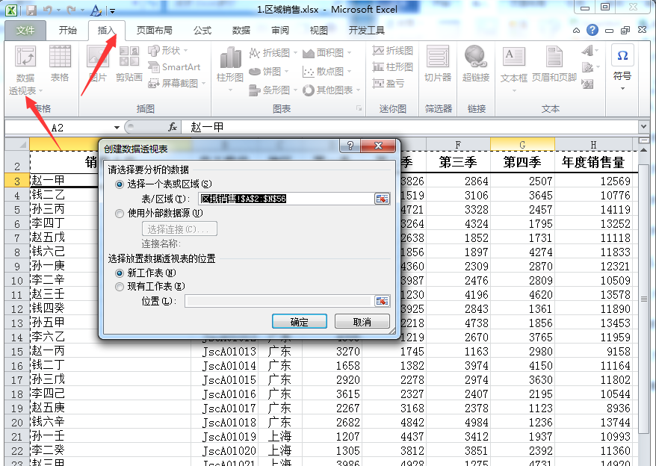Image resolution: width=656 pixels, height=466 pixels.
Task: Insert a Line sparkline (迷你图 折线图)
Action: (x=392, y=51)
